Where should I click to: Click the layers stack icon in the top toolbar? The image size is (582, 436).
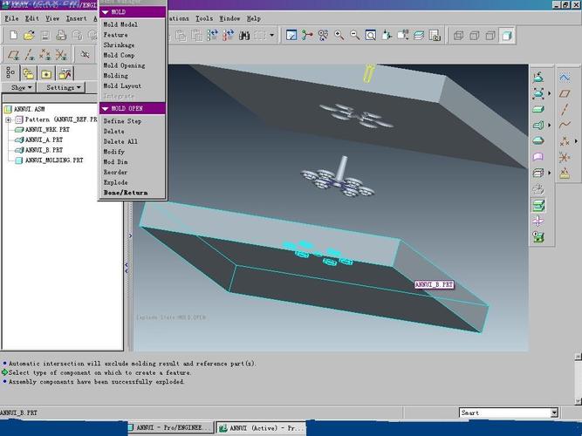pos(419,36)
